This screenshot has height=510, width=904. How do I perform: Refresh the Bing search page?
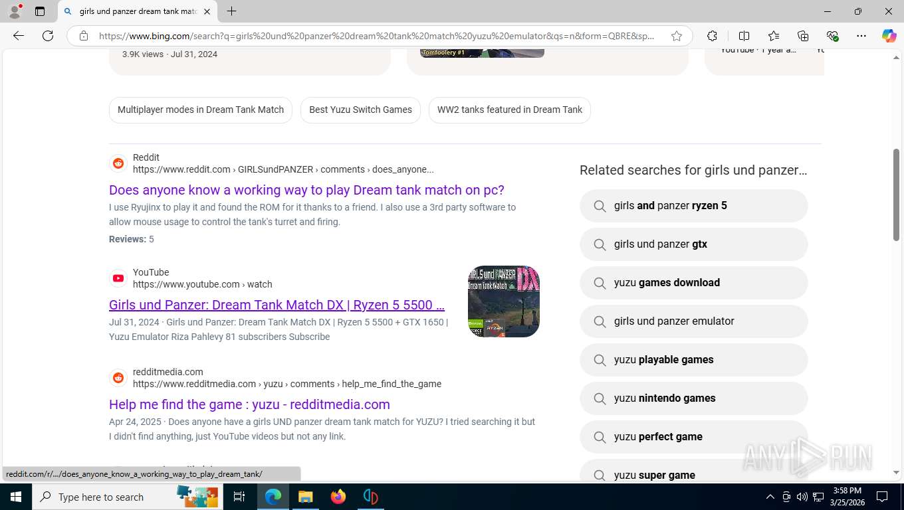pyautogui.click(x=48, y=36)
